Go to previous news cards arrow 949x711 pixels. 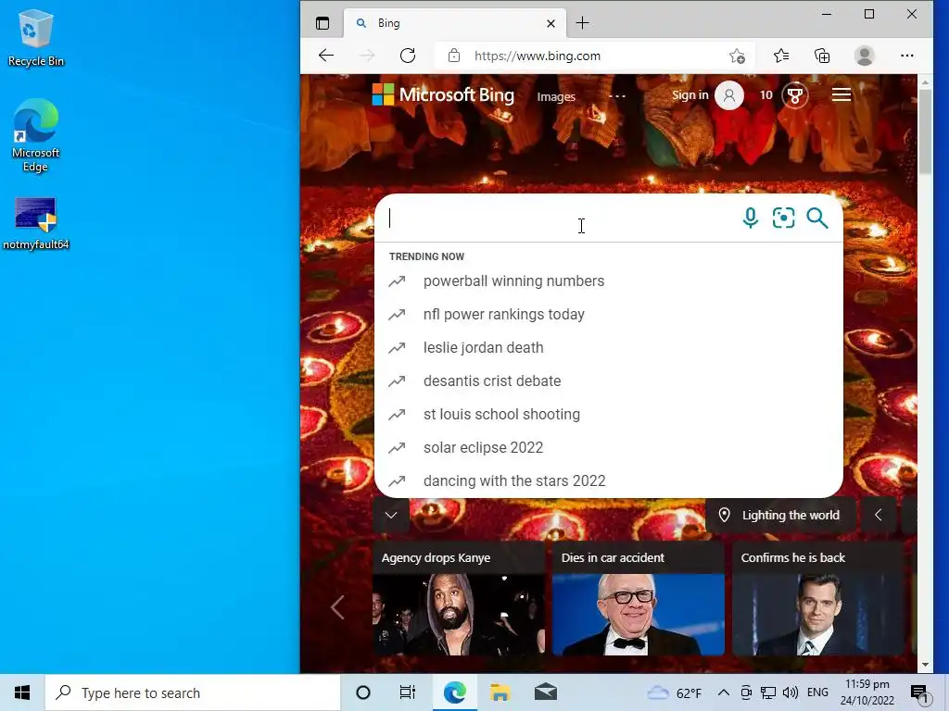[x=337, y=607]
